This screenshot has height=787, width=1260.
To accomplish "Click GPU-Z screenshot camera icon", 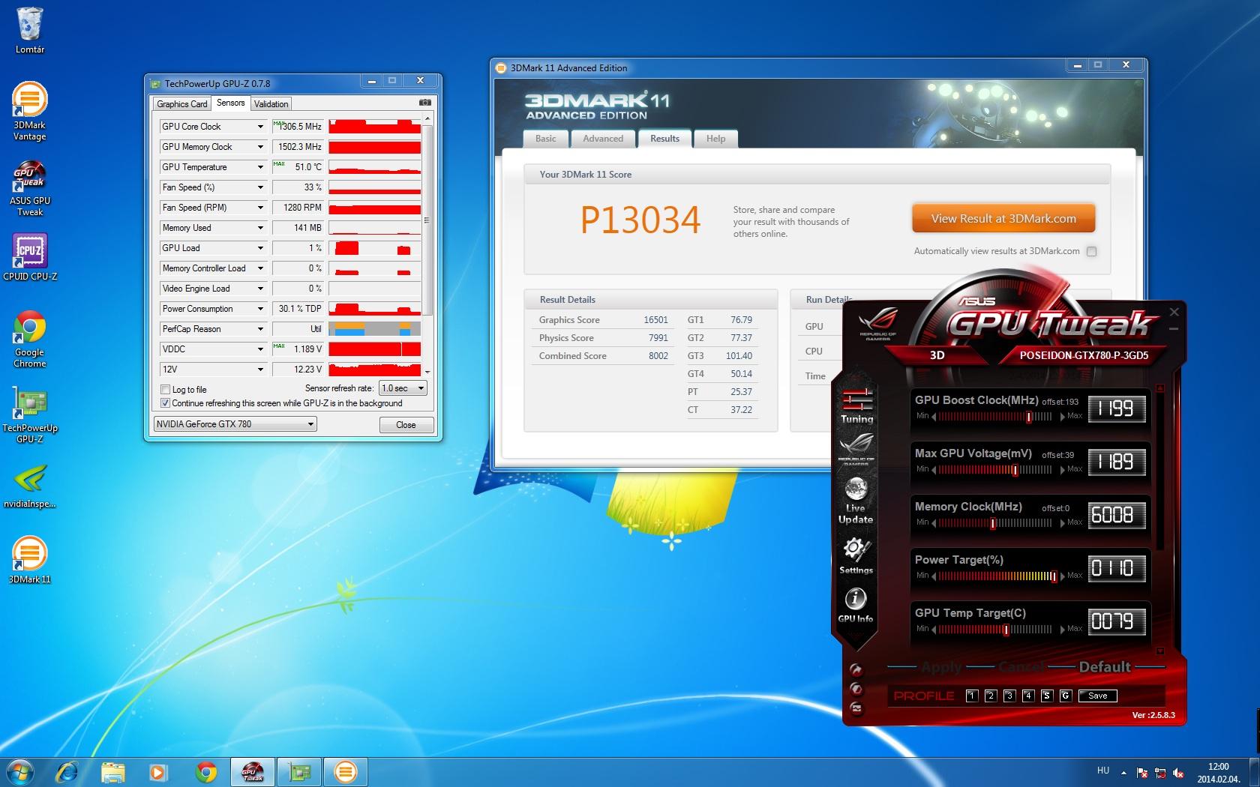I will click(x=424, y=103).
